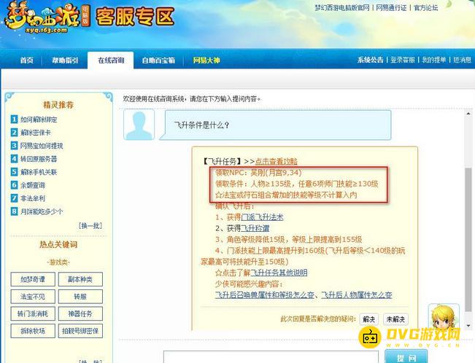Open 飞升后人物属性怎么变 link
Image resolution: width=475 pixels, height=363 pixels.
tap(357, 295)
